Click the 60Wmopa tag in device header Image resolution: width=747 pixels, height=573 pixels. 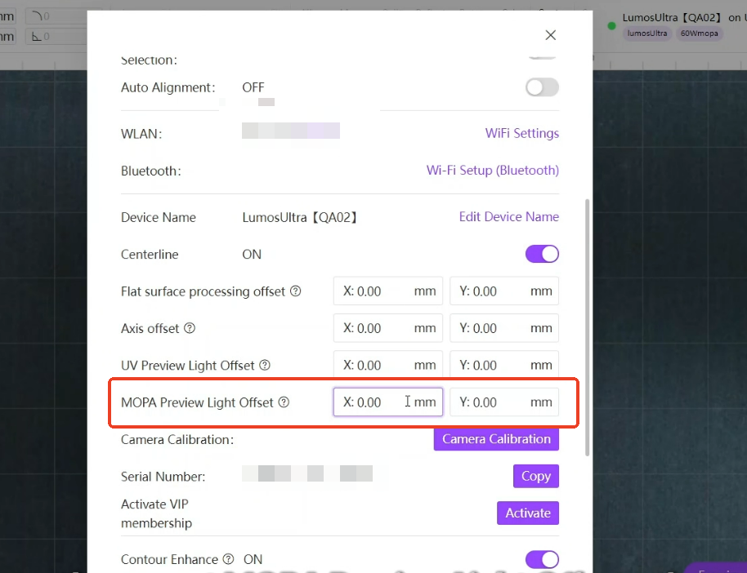tap(699, 33)
